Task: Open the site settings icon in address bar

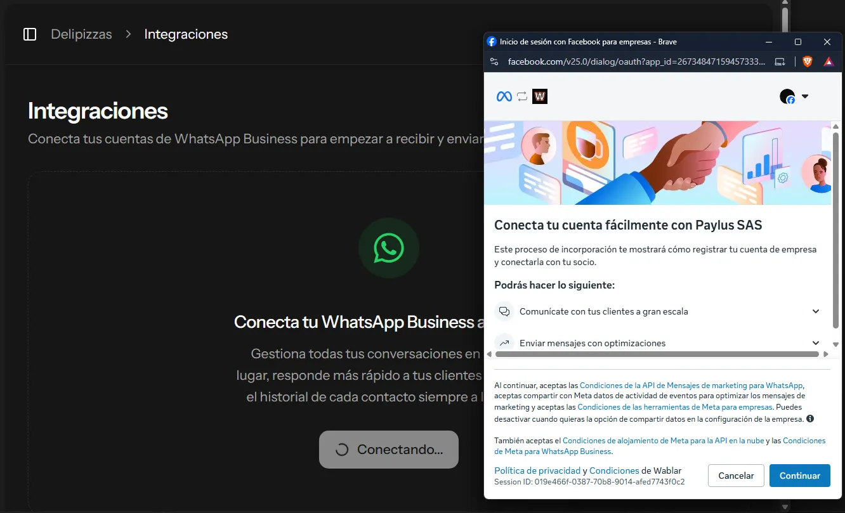Action: tap(494, 62)
